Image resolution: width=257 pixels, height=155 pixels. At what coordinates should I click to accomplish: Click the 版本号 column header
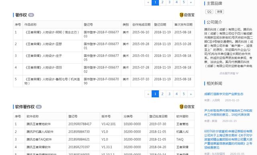tap(106, 117)
